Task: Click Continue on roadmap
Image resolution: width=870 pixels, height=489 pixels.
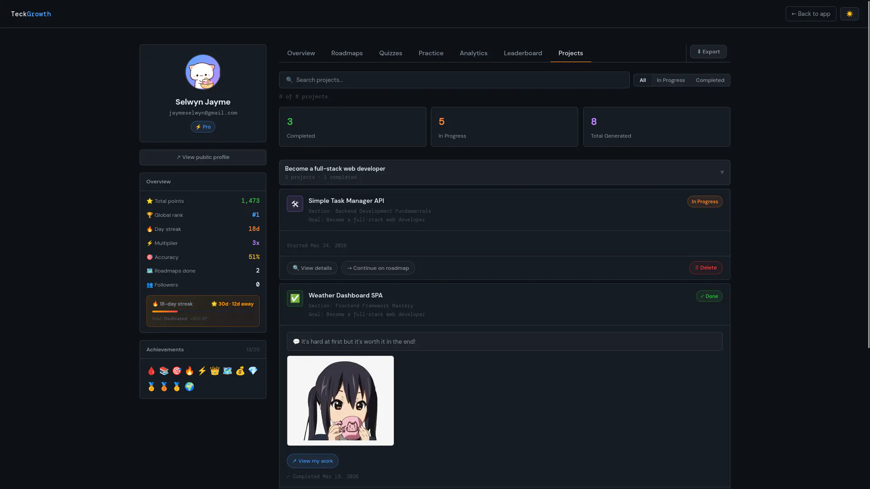Action: [x=378, y=268]
